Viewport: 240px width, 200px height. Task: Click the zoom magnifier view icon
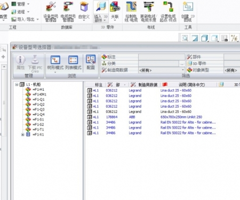[185, 38]
